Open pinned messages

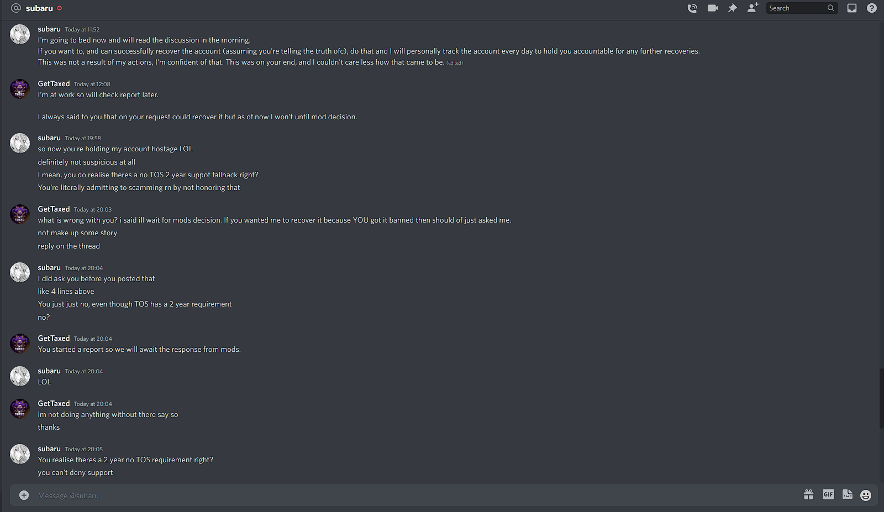click(733, 8)
